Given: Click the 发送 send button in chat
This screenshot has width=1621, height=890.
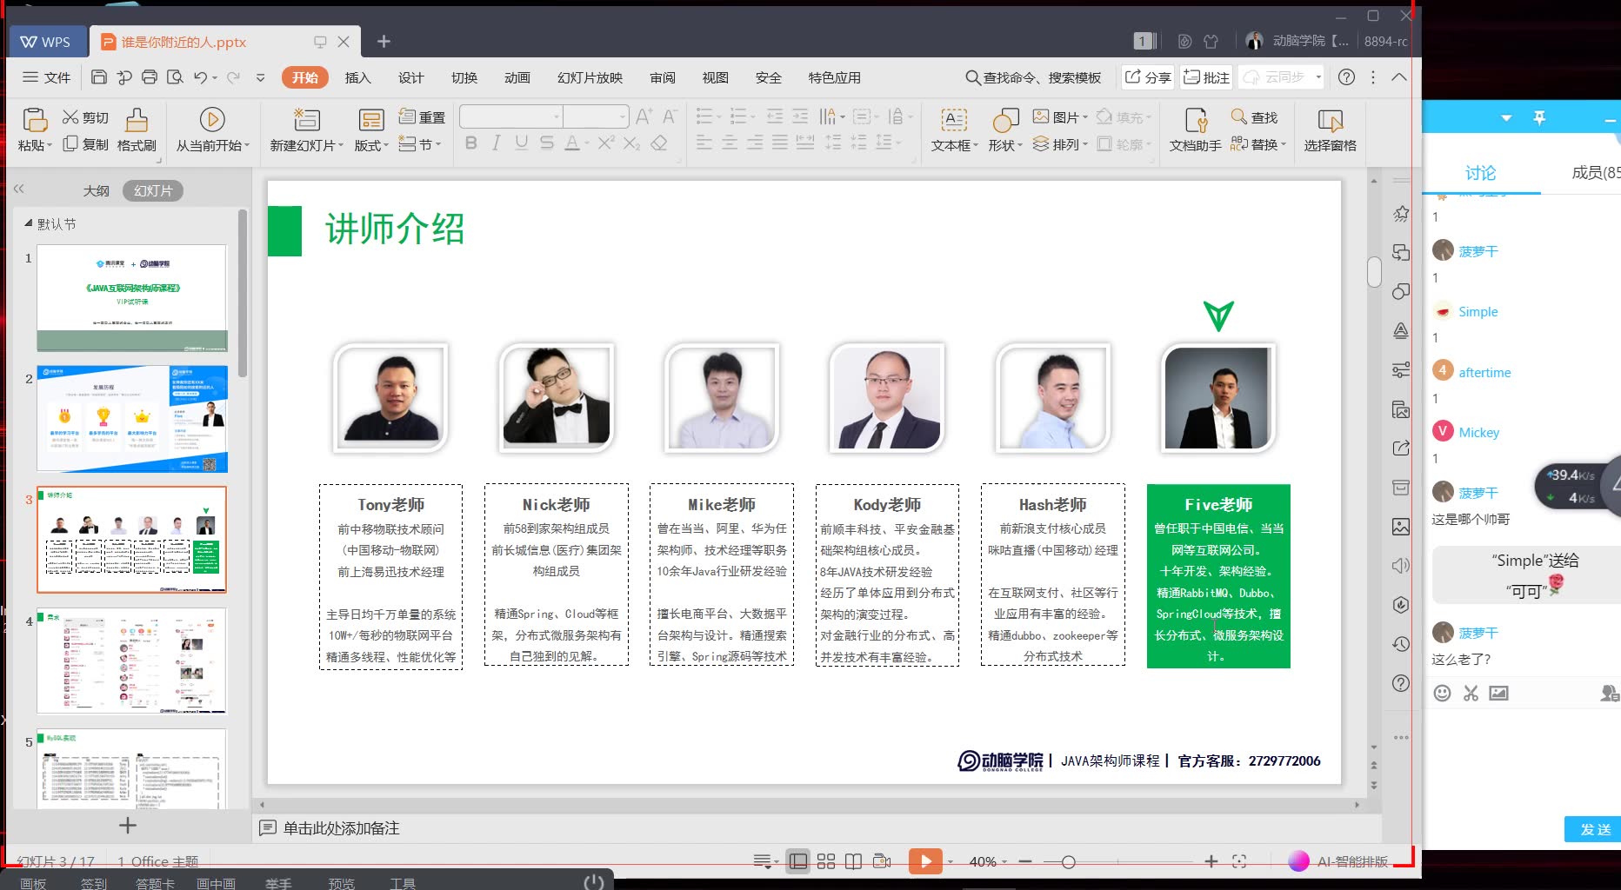Looking at the screenshot, I should (x=1593, y=829).
